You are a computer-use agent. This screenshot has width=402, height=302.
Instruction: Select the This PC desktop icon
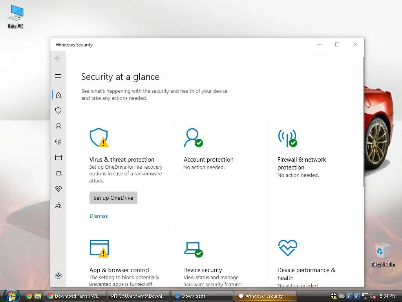point(15,17)
